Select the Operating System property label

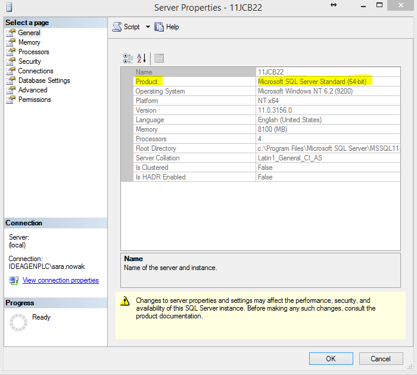(160, 91)
